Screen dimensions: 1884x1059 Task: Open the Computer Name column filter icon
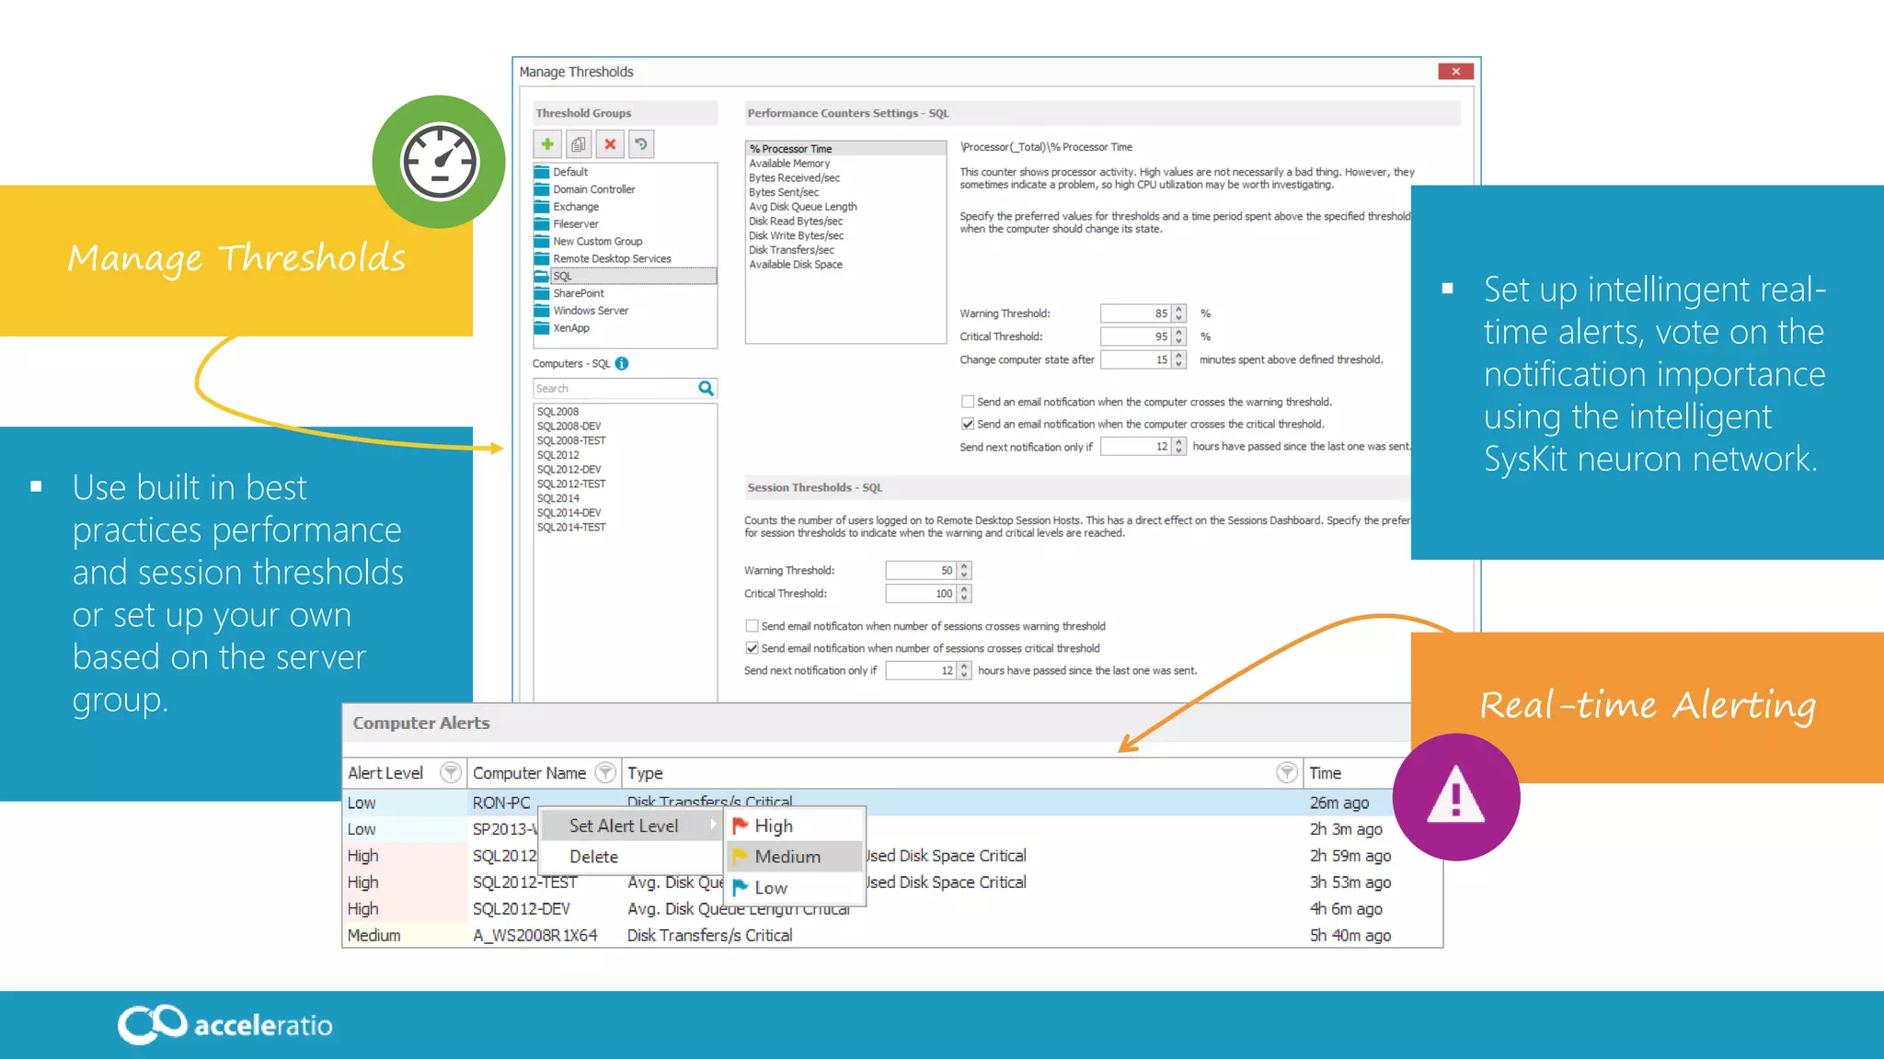click(605, 773)
